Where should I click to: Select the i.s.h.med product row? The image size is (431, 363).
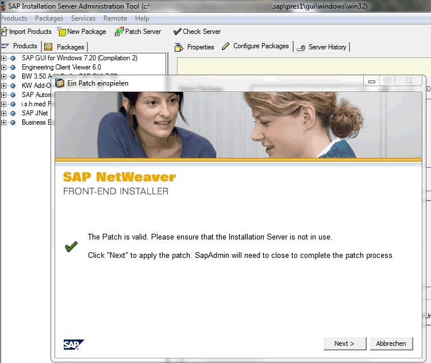[36, 104]
